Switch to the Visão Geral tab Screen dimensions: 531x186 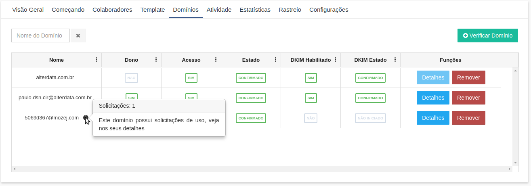pos(28,10)
